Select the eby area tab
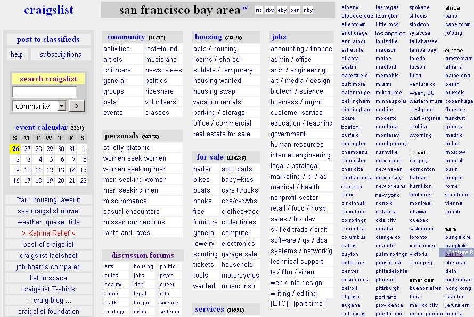Screen dimensions: 474x317 click(282, 10)
